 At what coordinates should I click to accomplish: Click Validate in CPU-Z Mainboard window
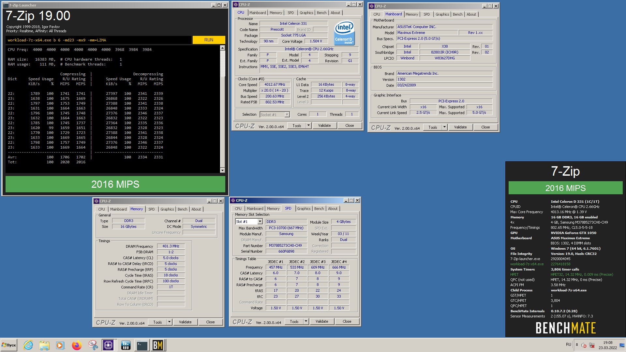(x=460, y=127)
